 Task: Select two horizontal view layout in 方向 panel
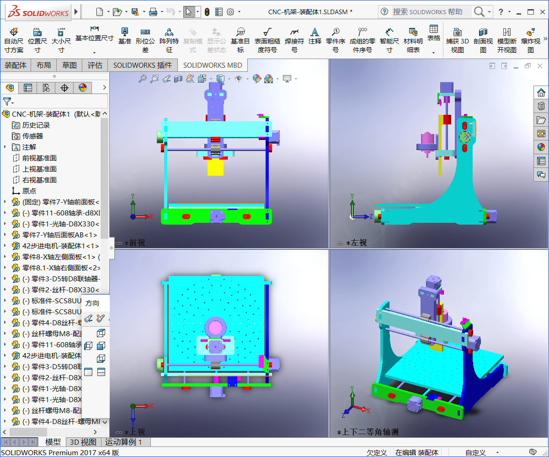(x=101, y=372)
